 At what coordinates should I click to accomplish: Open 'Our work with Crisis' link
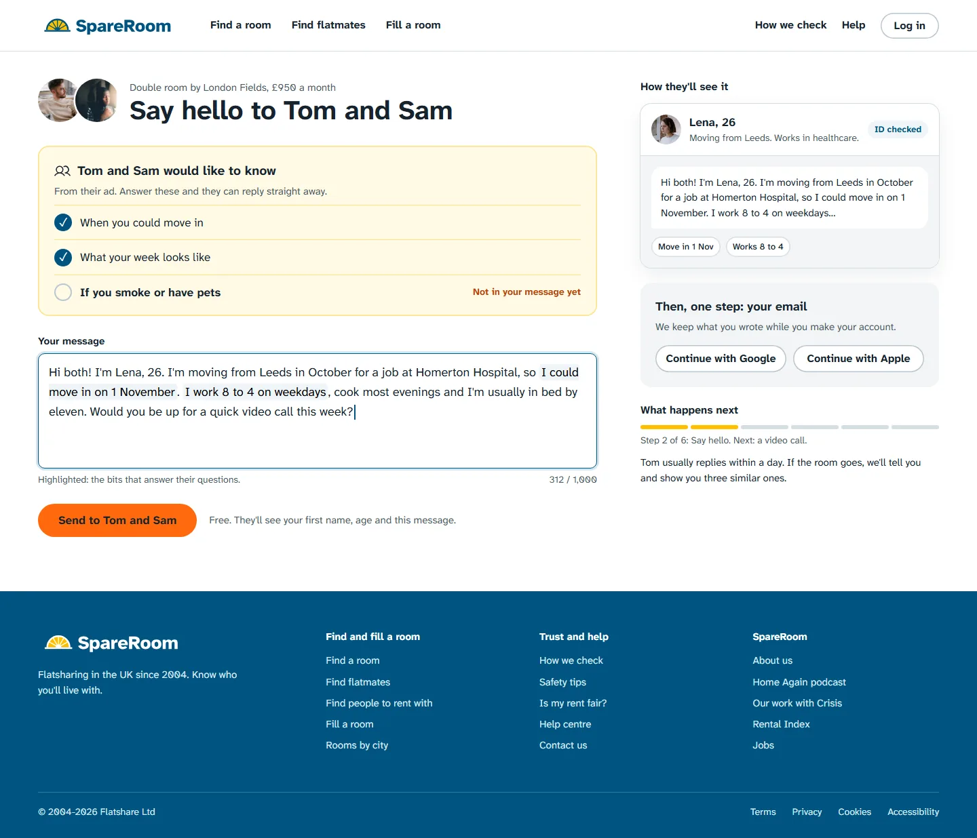797,703
